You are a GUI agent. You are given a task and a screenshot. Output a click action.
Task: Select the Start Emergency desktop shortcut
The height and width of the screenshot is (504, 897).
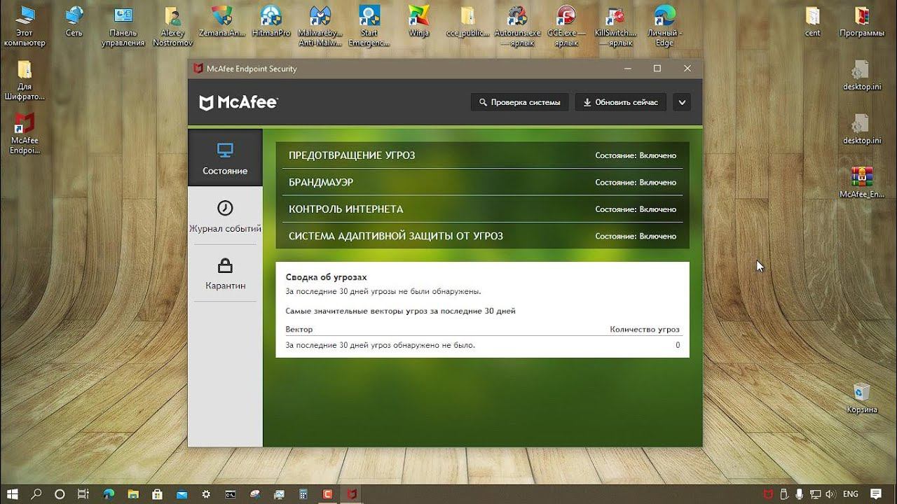point(369,27)
